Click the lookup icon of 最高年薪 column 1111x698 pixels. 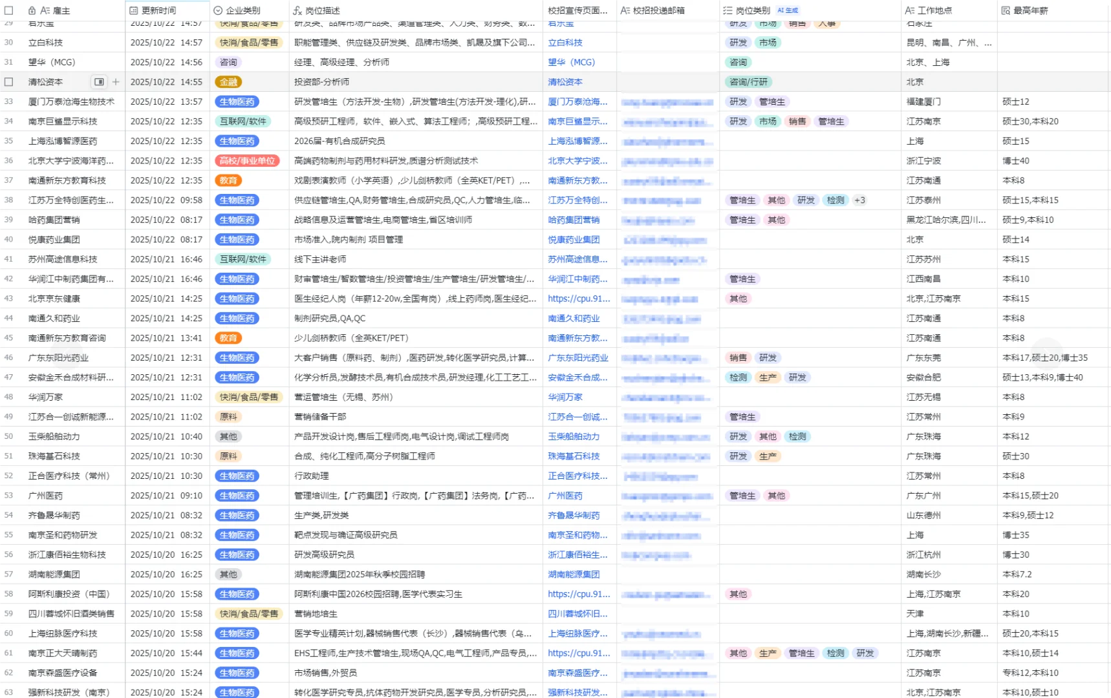pyautogui.click(x=1006, y=10)
